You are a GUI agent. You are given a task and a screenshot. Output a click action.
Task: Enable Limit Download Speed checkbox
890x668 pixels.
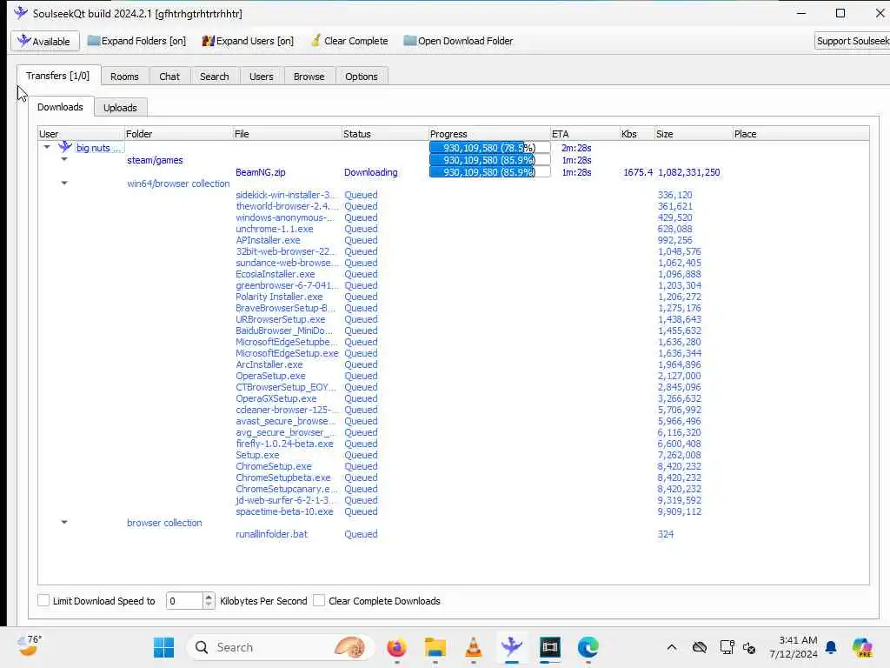click(43, 600)
